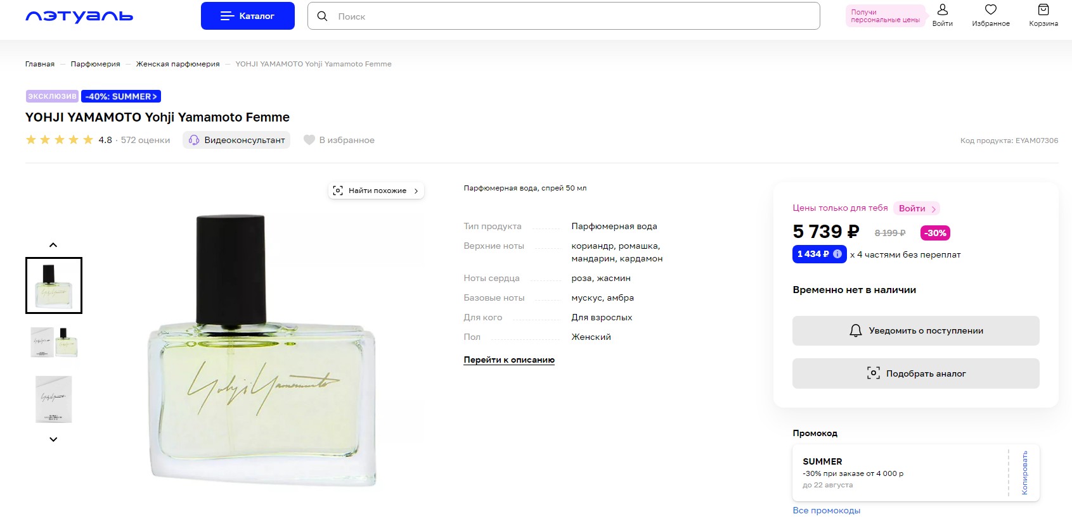Image resolution: width=1072 pixels, height=526 pixels.
Task: Click the Войти personal prices link
Action: coord(917,208)
